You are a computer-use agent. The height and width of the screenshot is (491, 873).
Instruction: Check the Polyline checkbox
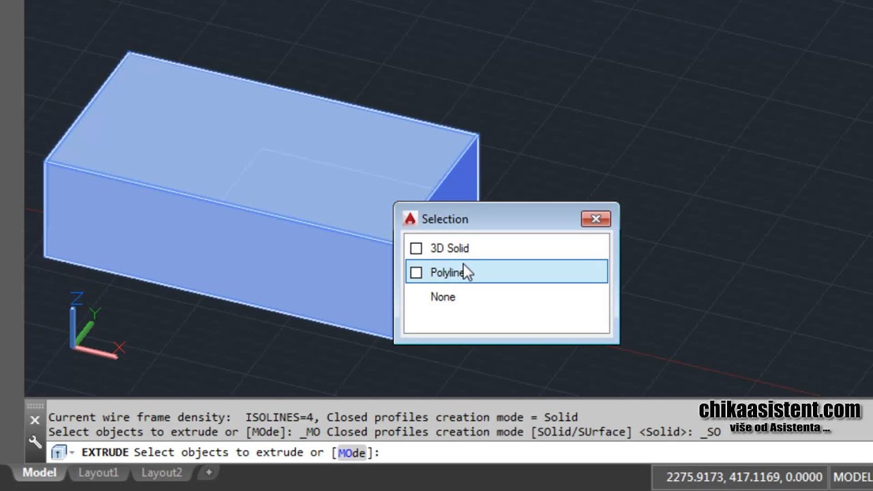point(416,273)
